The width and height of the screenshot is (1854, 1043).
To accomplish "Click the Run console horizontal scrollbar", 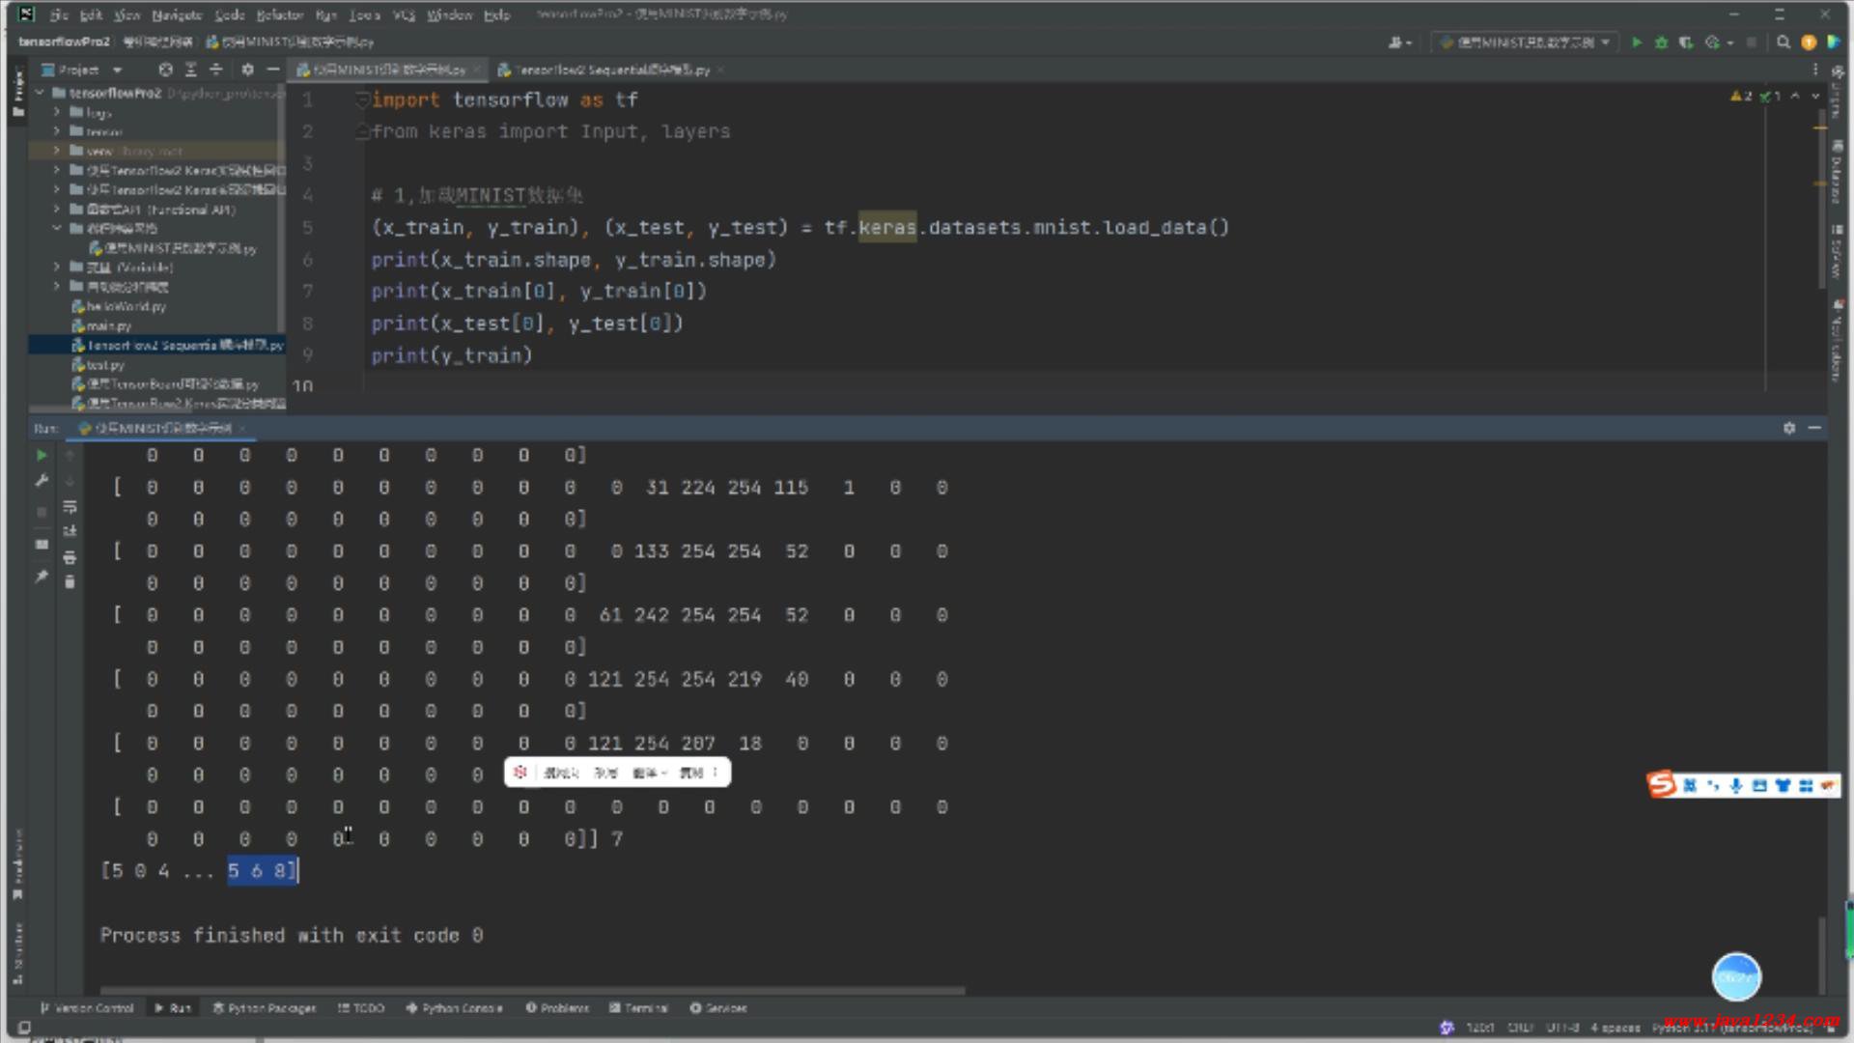I will 531,990.
